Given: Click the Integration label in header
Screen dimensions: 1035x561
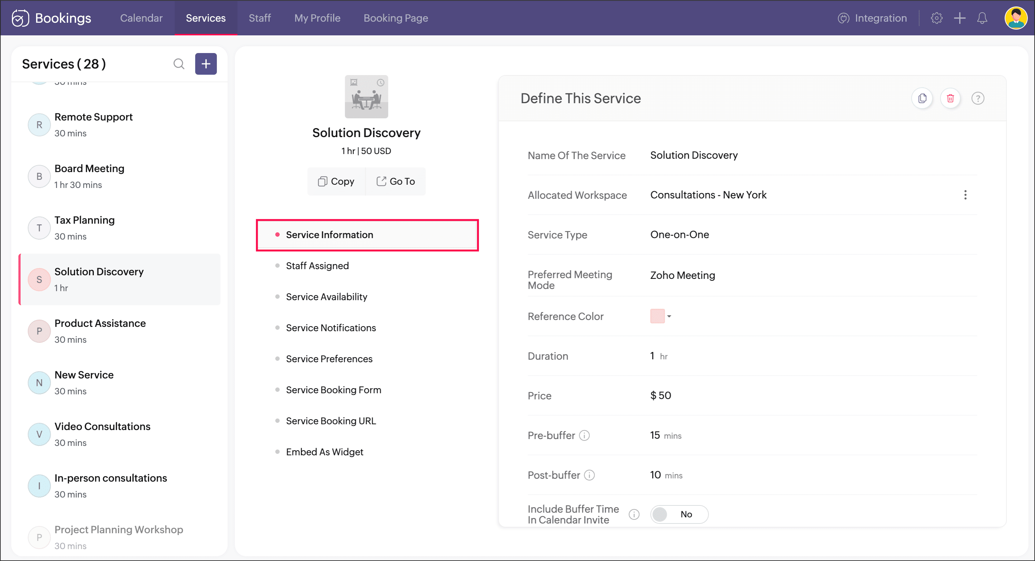Looking at the screenshot, I should pos(880,18).
